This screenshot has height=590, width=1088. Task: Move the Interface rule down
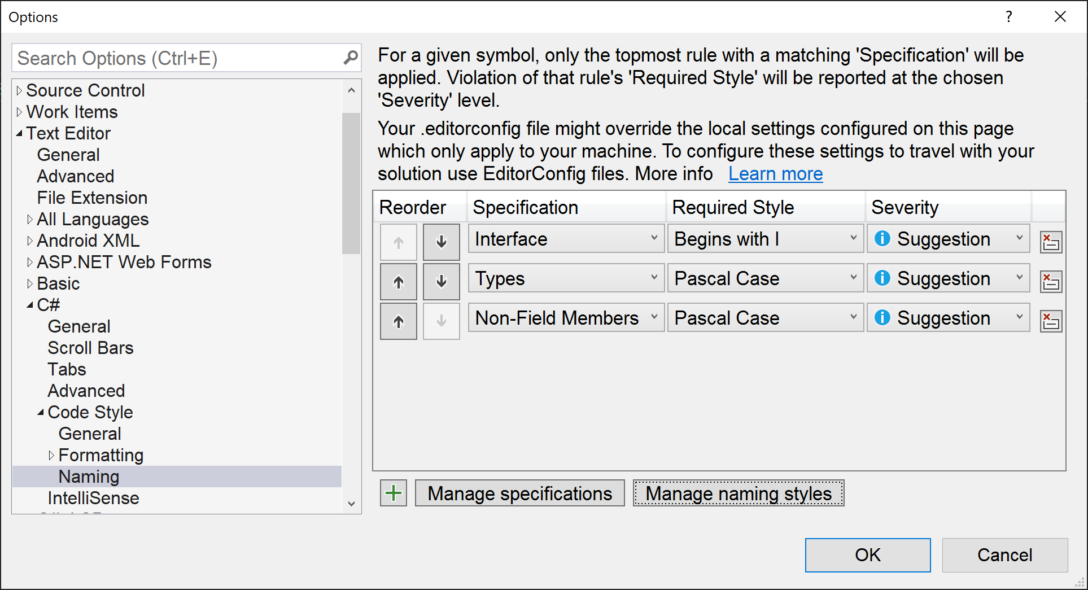pyautogui.click(x=441, y=242)
